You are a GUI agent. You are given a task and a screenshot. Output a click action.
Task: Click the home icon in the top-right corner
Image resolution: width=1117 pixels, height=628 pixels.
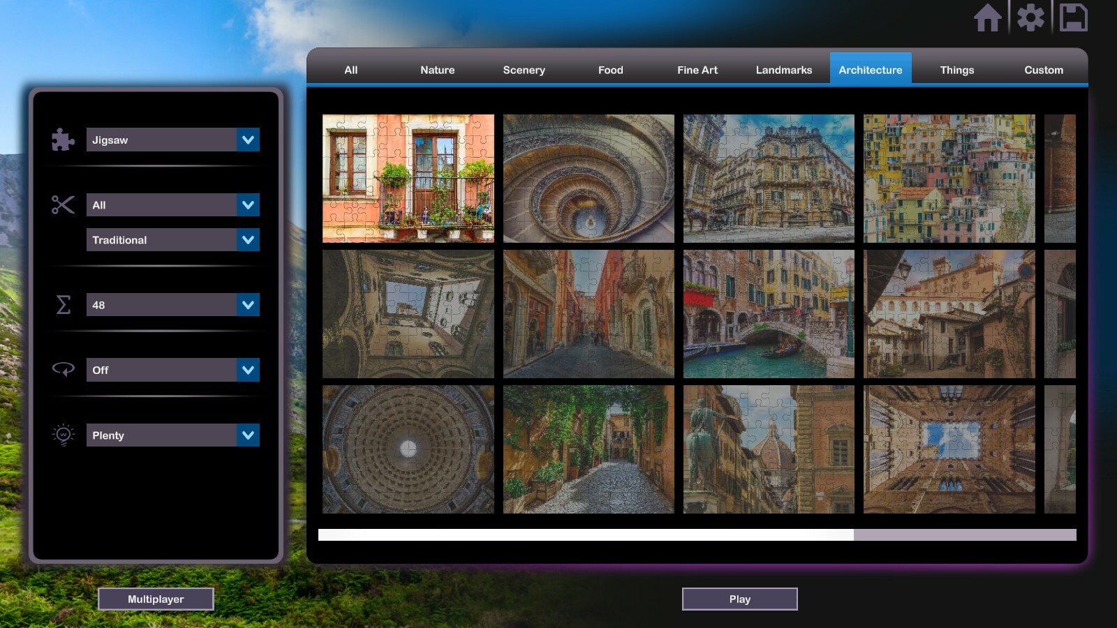(x=989, y=19)
